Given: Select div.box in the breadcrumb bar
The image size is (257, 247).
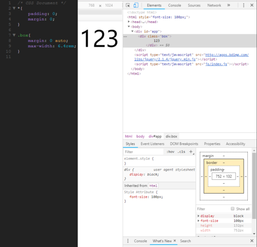Looking at the screenshot, I should point(171,136).
